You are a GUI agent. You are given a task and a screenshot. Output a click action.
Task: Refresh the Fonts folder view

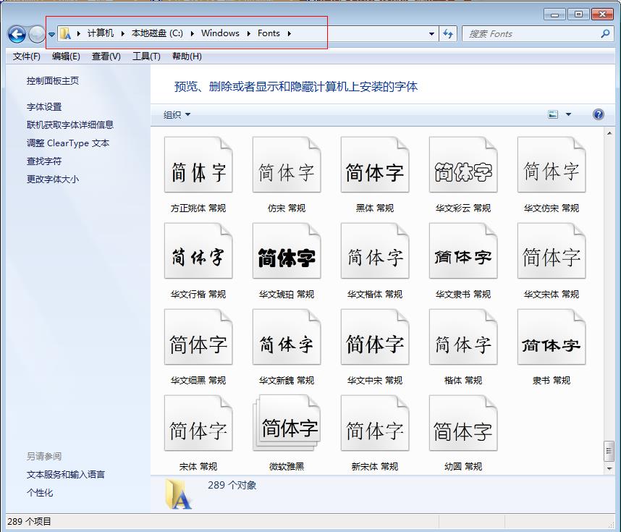point(448,34)
